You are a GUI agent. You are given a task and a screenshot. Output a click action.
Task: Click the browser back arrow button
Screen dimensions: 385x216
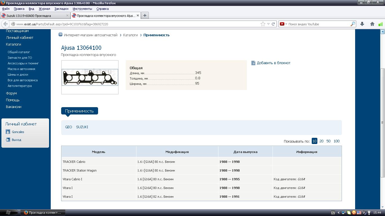pos(5,24)
